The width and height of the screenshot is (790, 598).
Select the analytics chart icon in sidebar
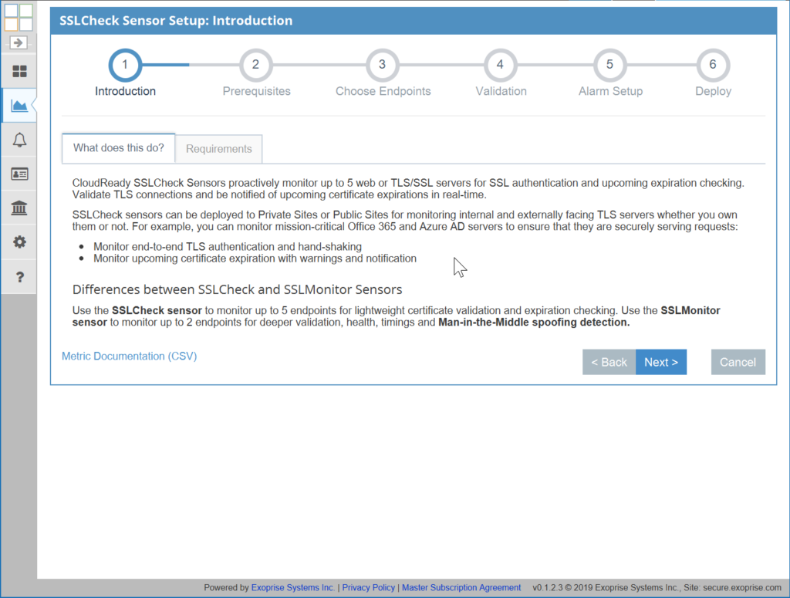coord(17,105)
